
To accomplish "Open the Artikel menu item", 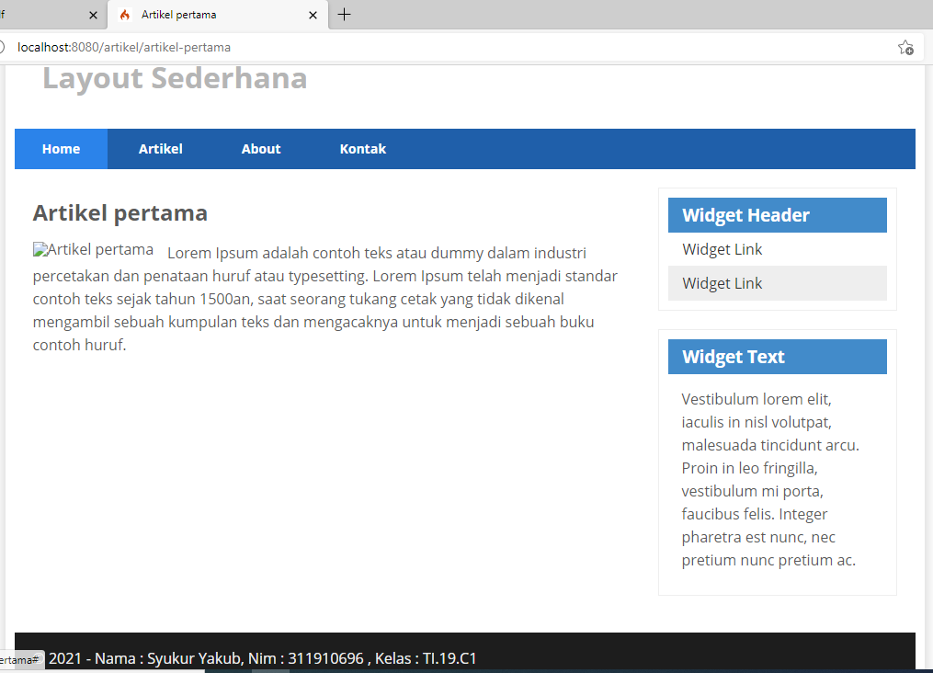I will click(x=160, y=148).
